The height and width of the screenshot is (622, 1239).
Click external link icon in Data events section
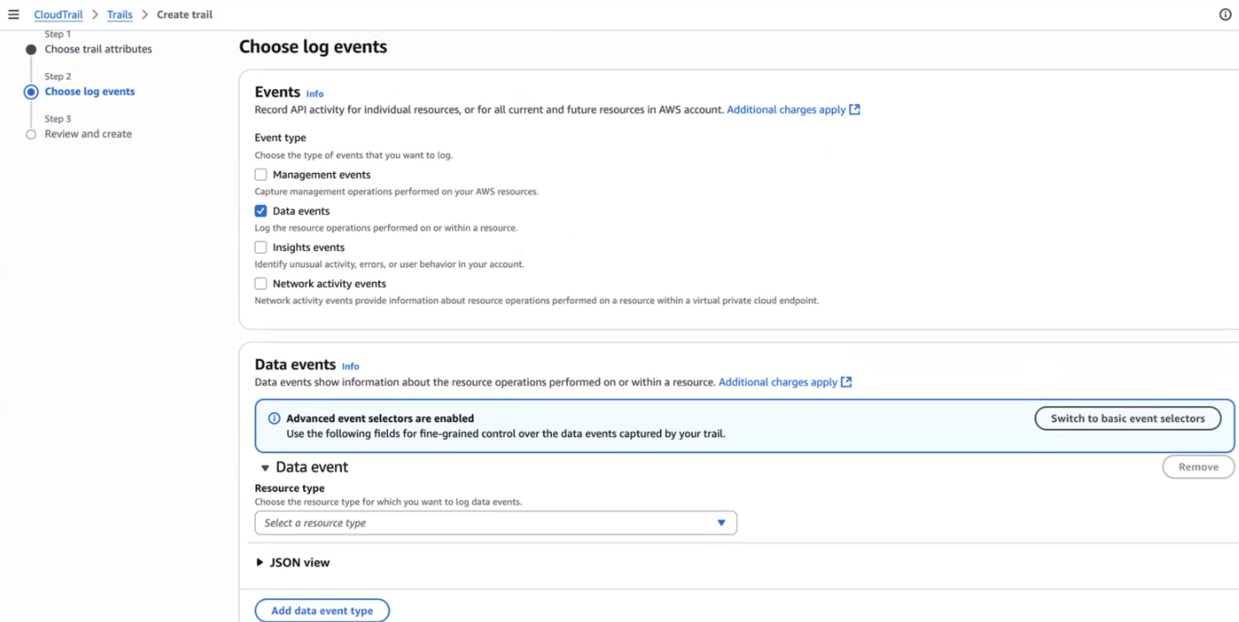[x=846, y=382]
